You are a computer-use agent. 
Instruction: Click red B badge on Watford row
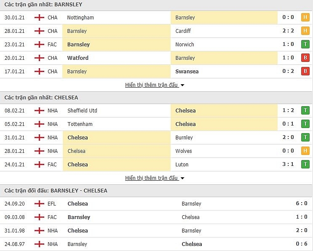305,58
